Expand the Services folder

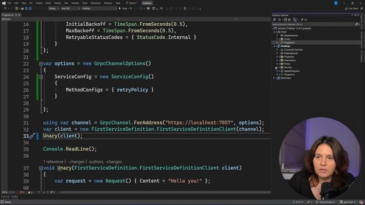[277, 67]
